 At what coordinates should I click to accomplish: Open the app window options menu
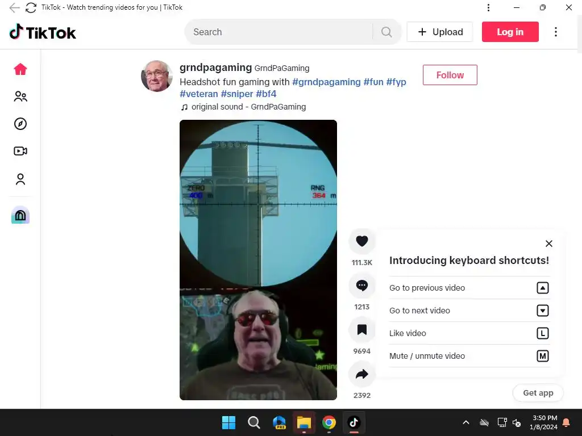point(488,7)
